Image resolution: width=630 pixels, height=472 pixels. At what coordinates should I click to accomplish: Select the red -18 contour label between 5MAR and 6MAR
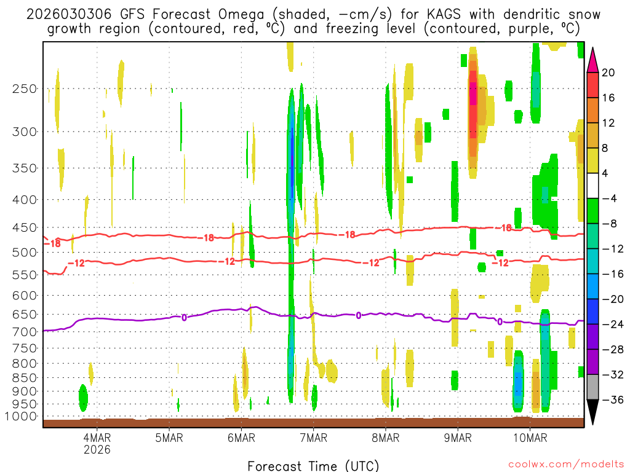206,238
